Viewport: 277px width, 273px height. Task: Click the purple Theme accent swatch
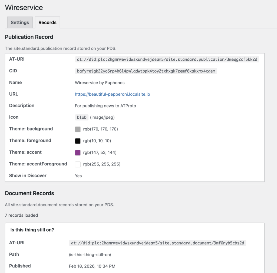78,152
